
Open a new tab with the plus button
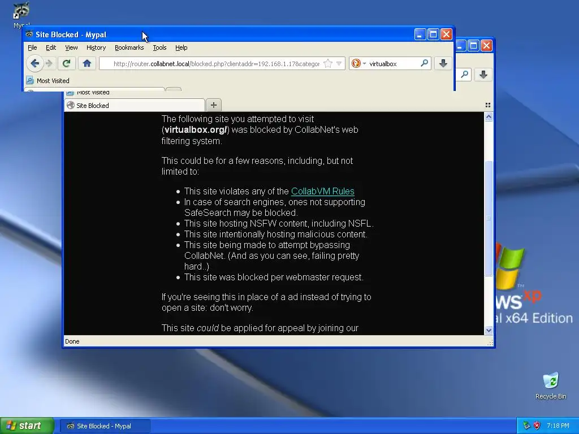(x=213, y=105)
